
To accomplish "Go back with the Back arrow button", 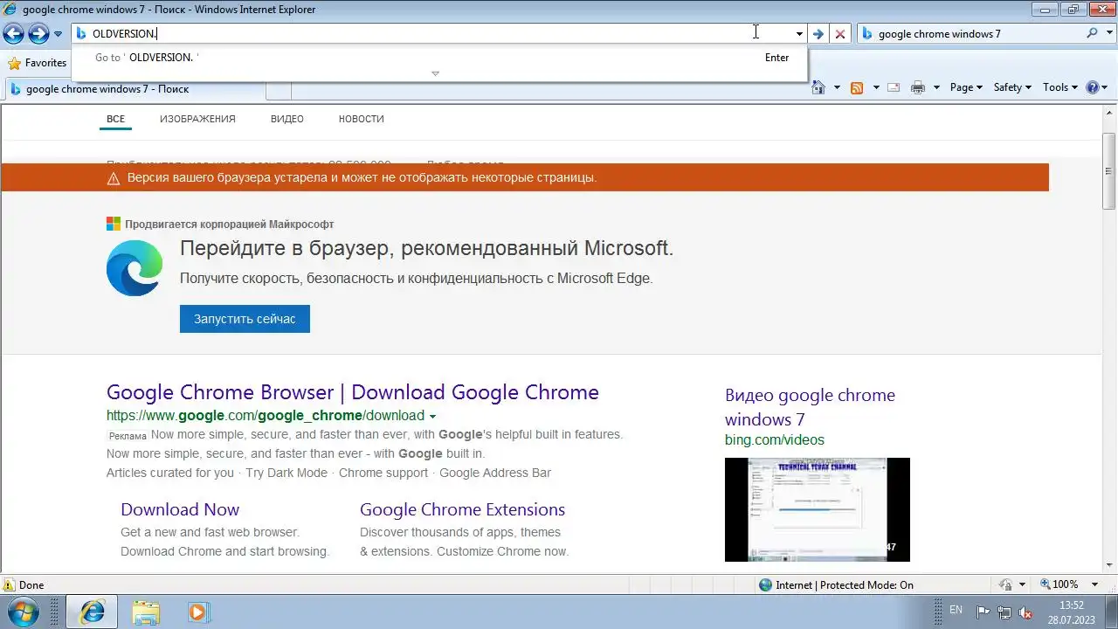I will pyautogui.click(x=13, y=34).
